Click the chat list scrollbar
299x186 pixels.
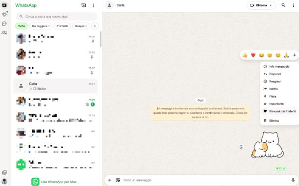pos(100,39)
